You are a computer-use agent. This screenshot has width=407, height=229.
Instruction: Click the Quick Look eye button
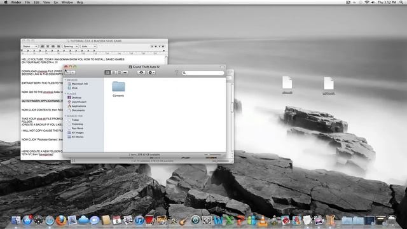tap(141, 73)
